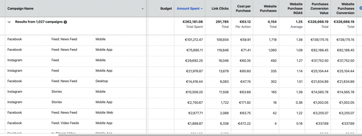The image size is (362, 136).
Task: Click link clicks value 6,083
Action: (x=224, y=82)
